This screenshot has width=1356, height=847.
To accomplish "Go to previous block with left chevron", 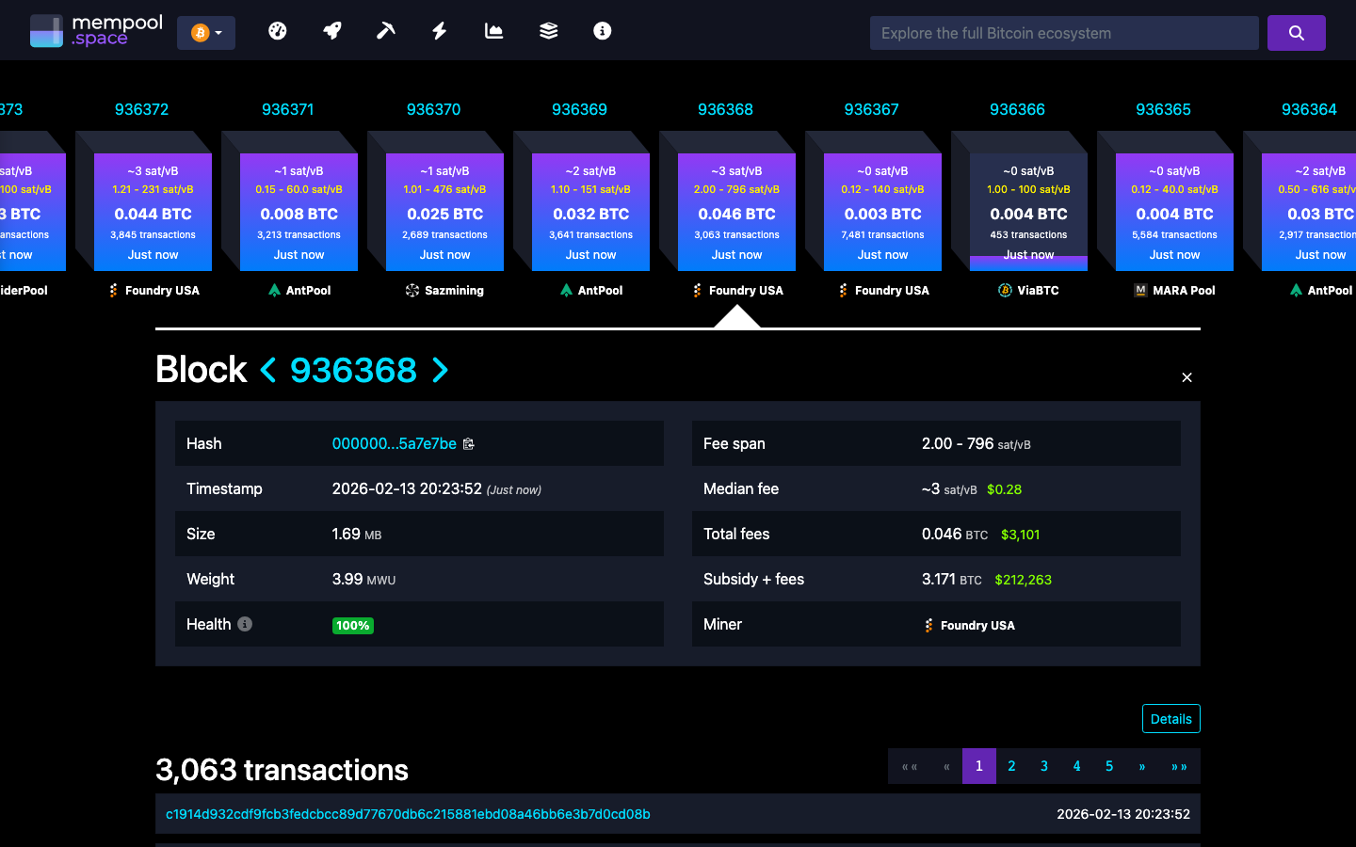I will (x=268, y=371).
